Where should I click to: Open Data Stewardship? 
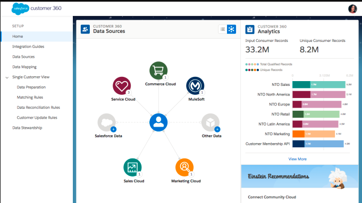(27, 128)
